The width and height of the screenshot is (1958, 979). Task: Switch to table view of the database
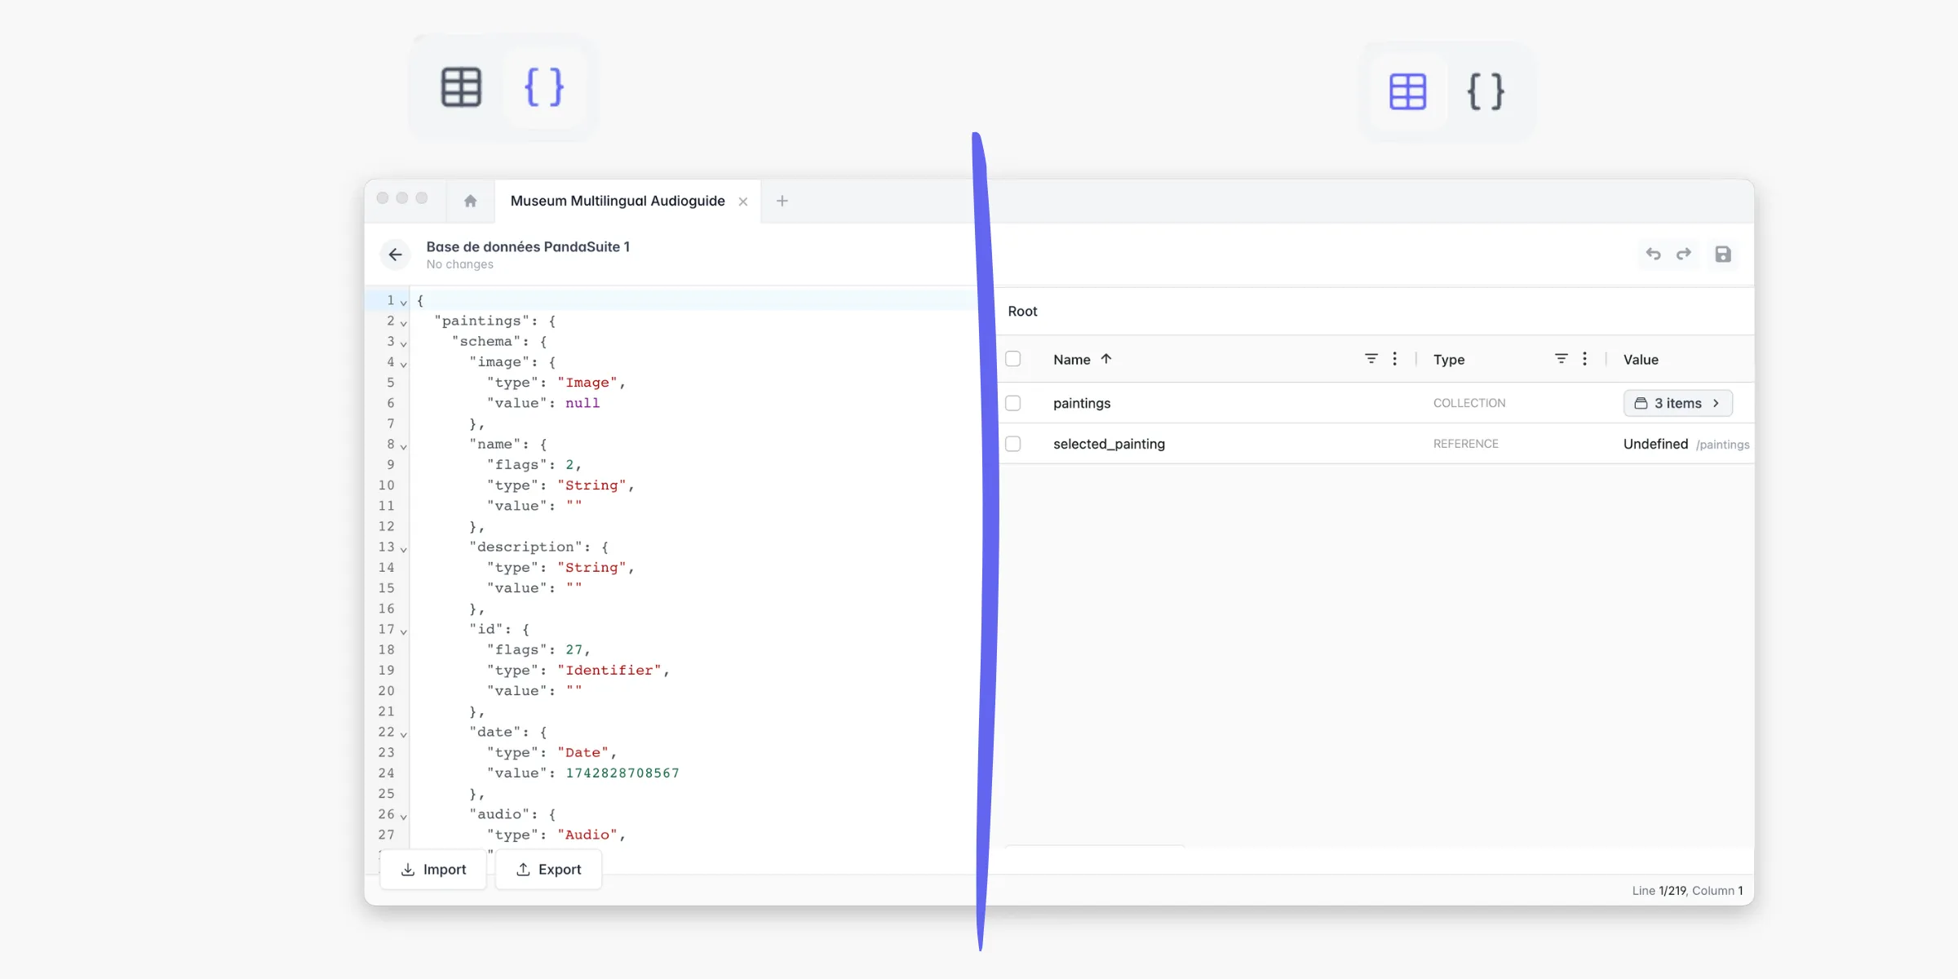tap(462, 87)
